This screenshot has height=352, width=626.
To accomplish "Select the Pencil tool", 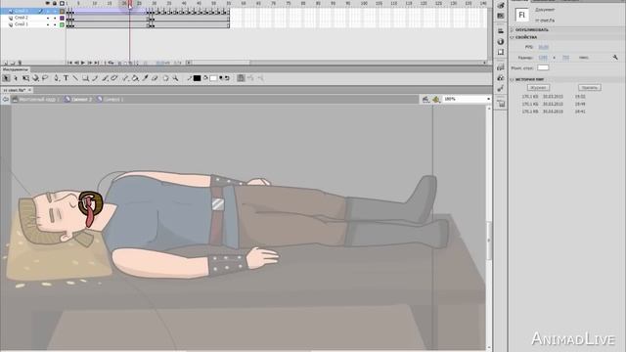I will click(95, 78).
